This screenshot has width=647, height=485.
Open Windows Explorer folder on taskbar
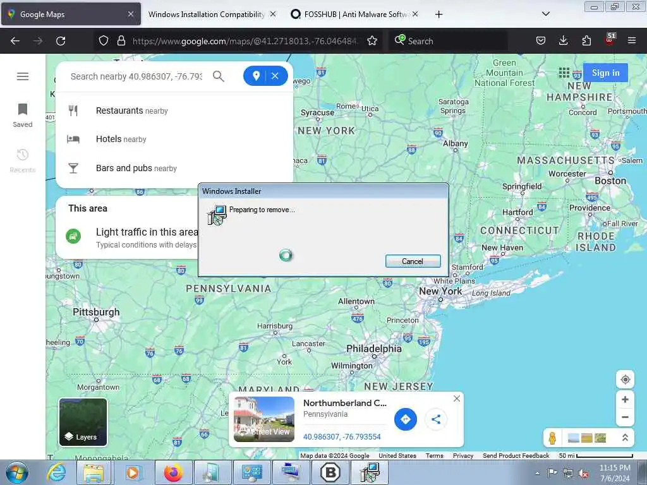click(94, 472)
